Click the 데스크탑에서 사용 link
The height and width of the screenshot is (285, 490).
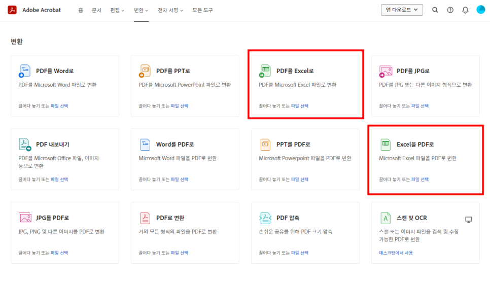tap(396, 253)
